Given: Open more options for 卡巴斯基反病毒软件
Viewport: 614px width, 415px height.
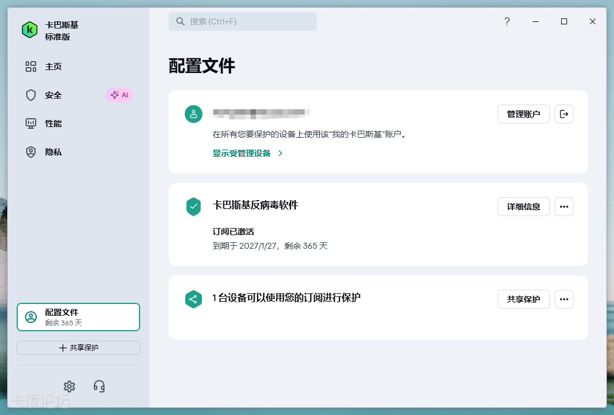Looking at the screenshot, I should 564,207.
